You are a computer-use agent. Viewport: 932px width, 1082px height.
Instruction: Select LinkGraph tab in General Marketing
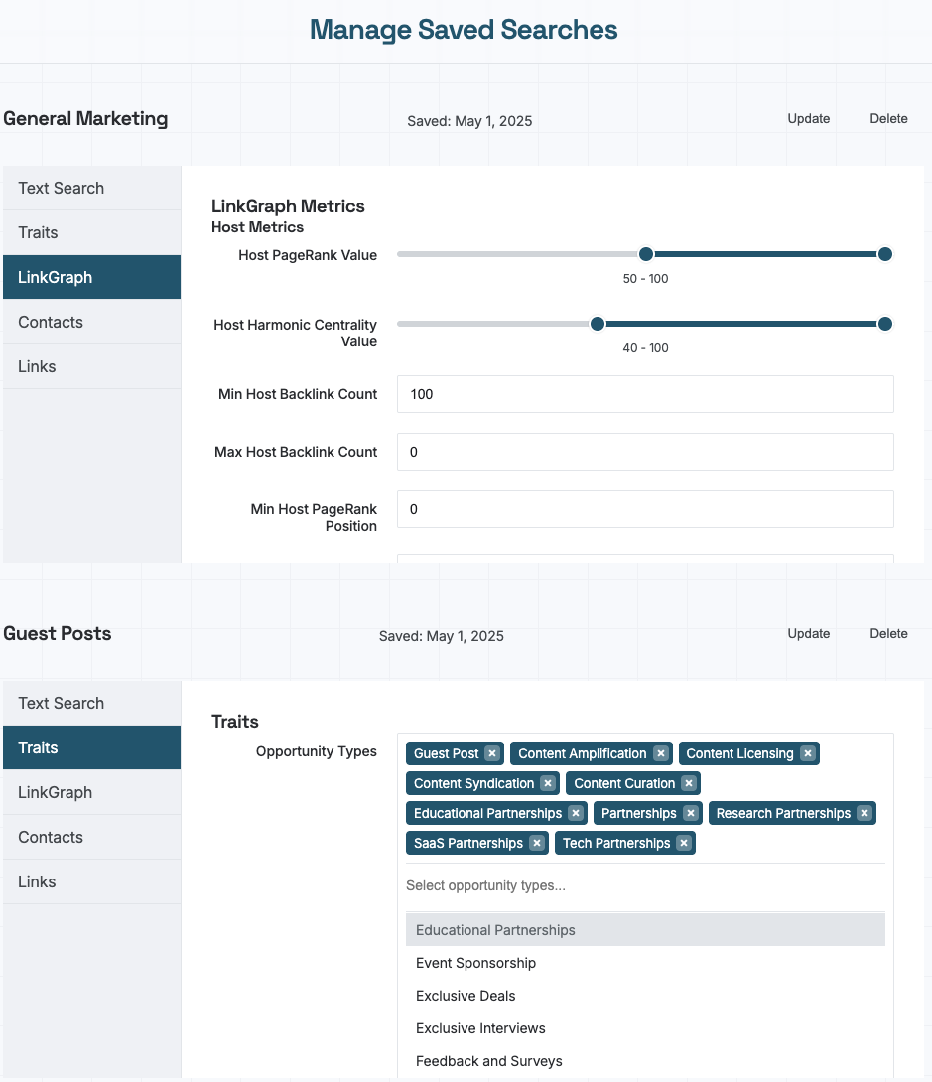click(x=91, y=277)
